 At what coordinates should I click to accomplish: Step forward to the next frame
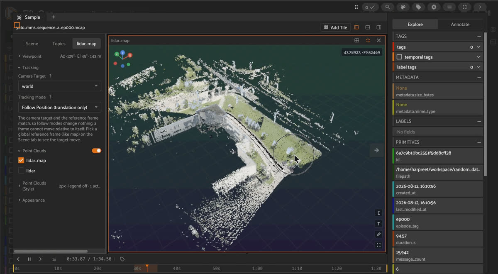tap(40, 259)
